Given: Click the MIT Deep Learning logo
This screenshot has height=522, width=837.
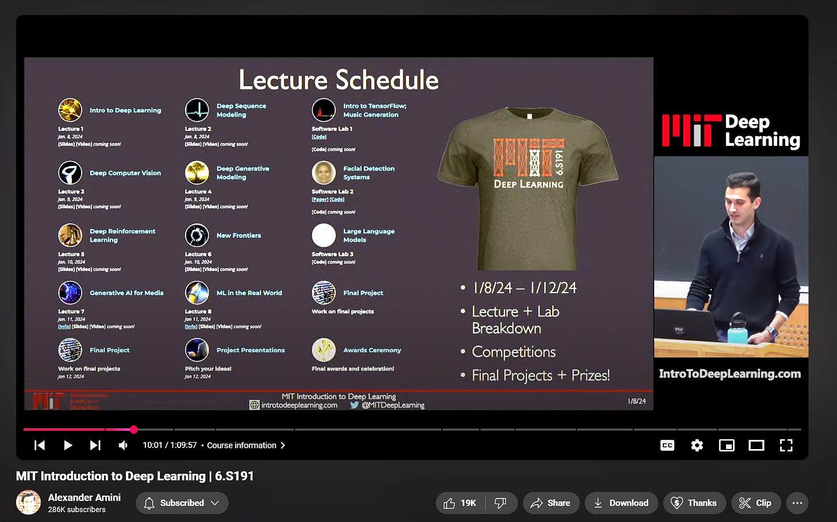Looking at the screenshot, I should pyautogui.click(x=731, y=131).
